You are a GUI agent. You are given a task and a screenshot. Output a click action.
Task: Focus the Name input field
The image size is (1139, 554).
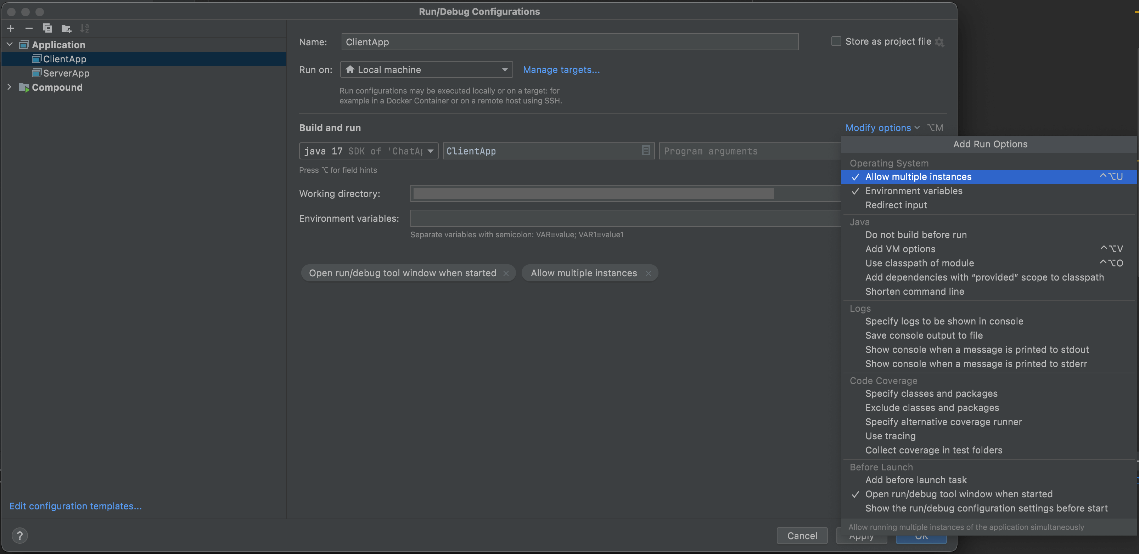[569, 42]
